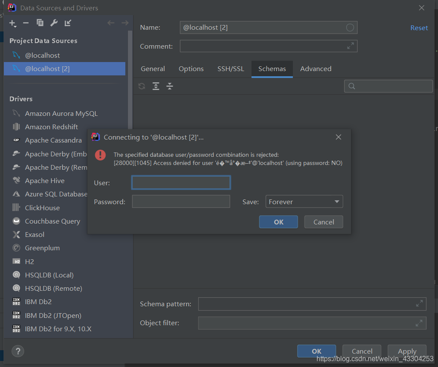The height and width of the screenshot is (367, 438).
Task: Apply data source changes
Action: coord(407,351)
